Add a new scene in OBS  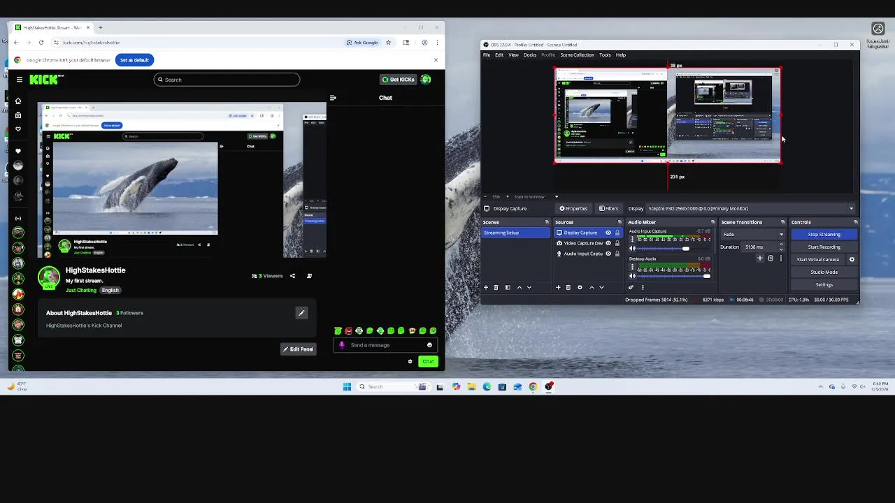click(x=486, y=287)
